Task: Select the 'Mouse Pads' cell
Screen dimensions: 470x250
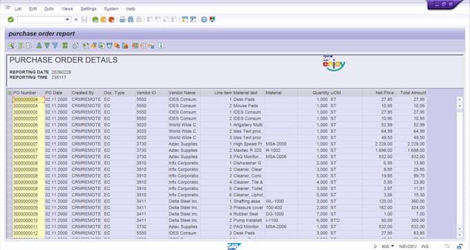Action: (249, 106)
